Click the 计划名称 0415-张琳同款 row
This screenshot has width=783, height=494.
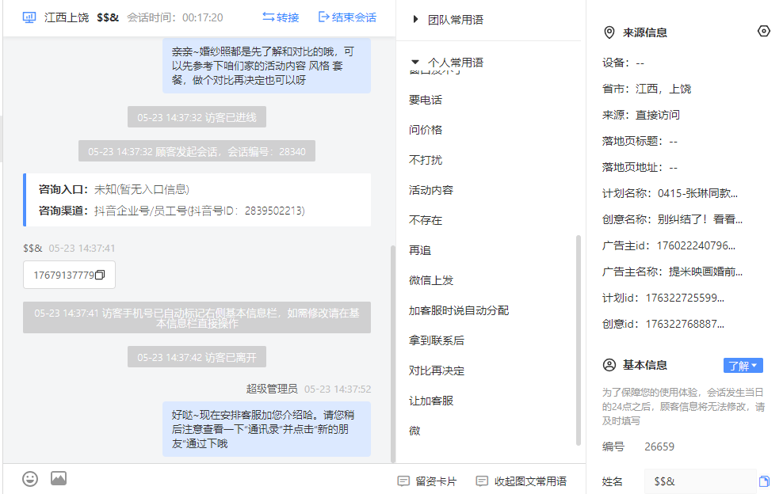pos(670,193)
